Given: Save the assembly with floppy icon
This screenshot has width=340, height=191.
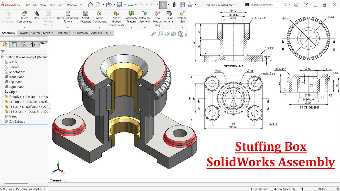Looking at the screenshot, I should point(120,5).
